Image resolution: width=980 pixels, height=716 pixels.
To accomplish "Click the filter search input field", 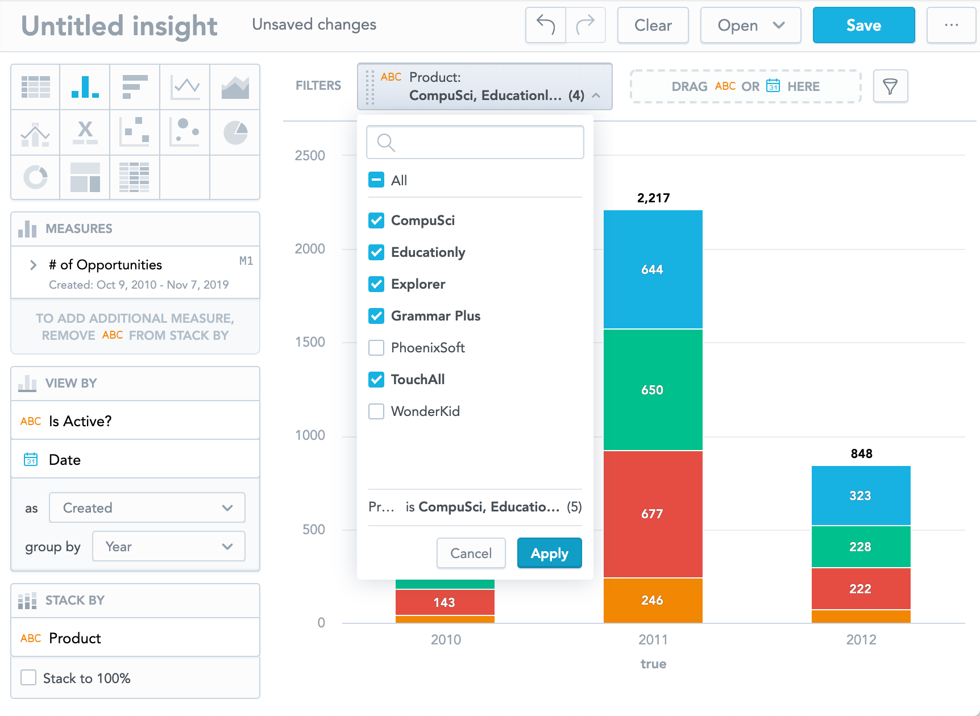I will point(475,142).
